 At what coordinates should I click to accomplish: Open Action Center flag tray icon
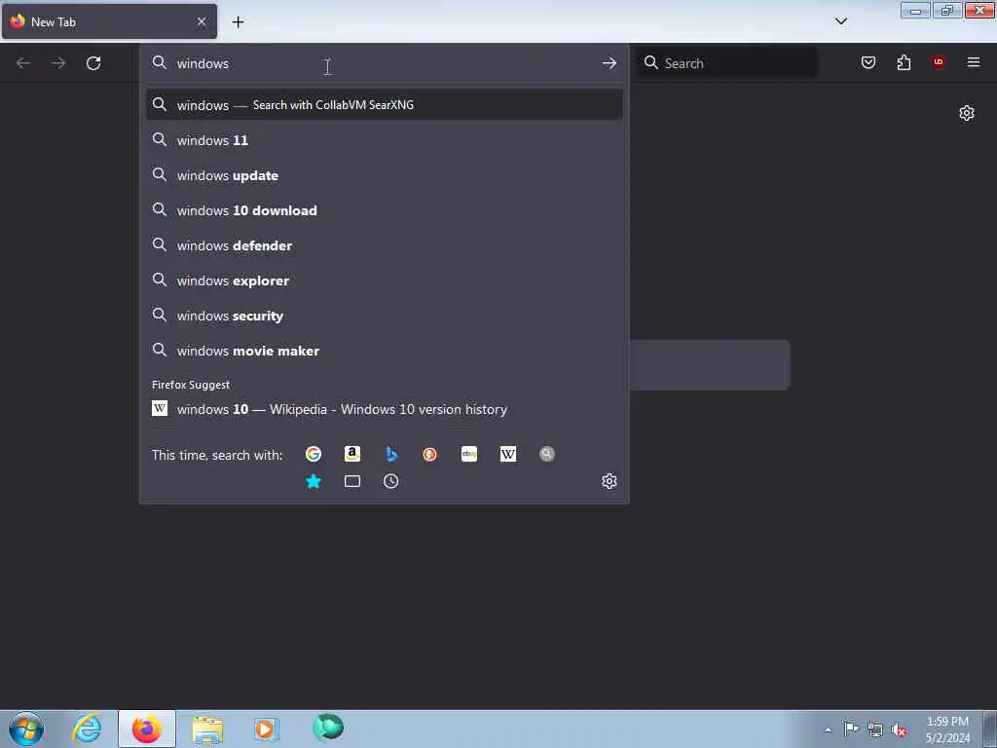coord(851,729)
